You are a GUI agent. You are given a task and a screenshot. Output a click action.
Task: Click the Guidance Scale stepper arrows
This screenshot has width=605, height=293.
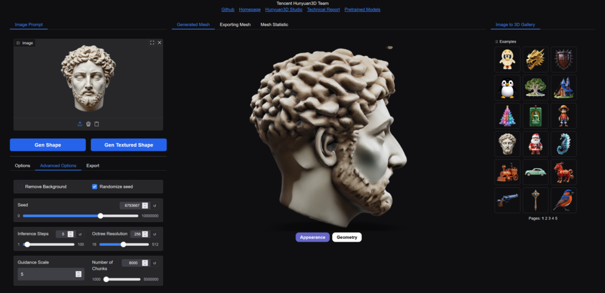[78, 274]
